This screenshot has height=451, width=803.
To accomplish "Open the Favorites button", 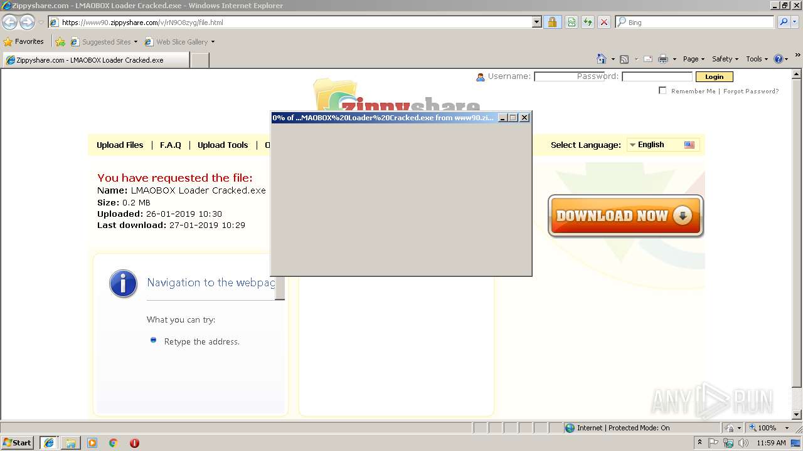I will 24,42.
